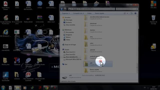This screenshot has width=160, height=90.
Task: Select Bibliotecas in the navigation pane
Action: click(68, 30)
